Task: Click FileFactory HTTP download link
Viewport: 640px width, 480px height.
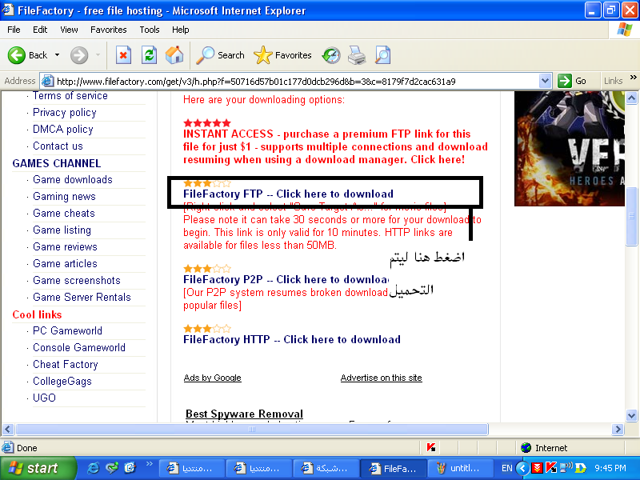Action: tap(292, 339)
